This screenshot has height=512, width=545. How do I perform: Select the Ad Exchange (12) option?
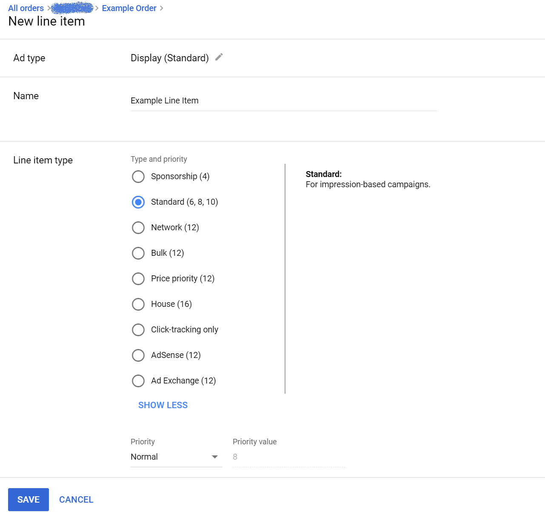click(138, 381)
